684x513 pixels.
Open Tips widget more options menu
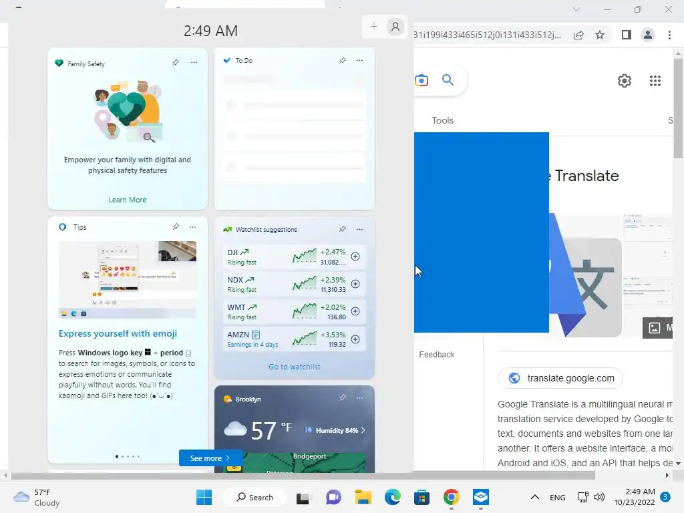(x=192, y=227)
